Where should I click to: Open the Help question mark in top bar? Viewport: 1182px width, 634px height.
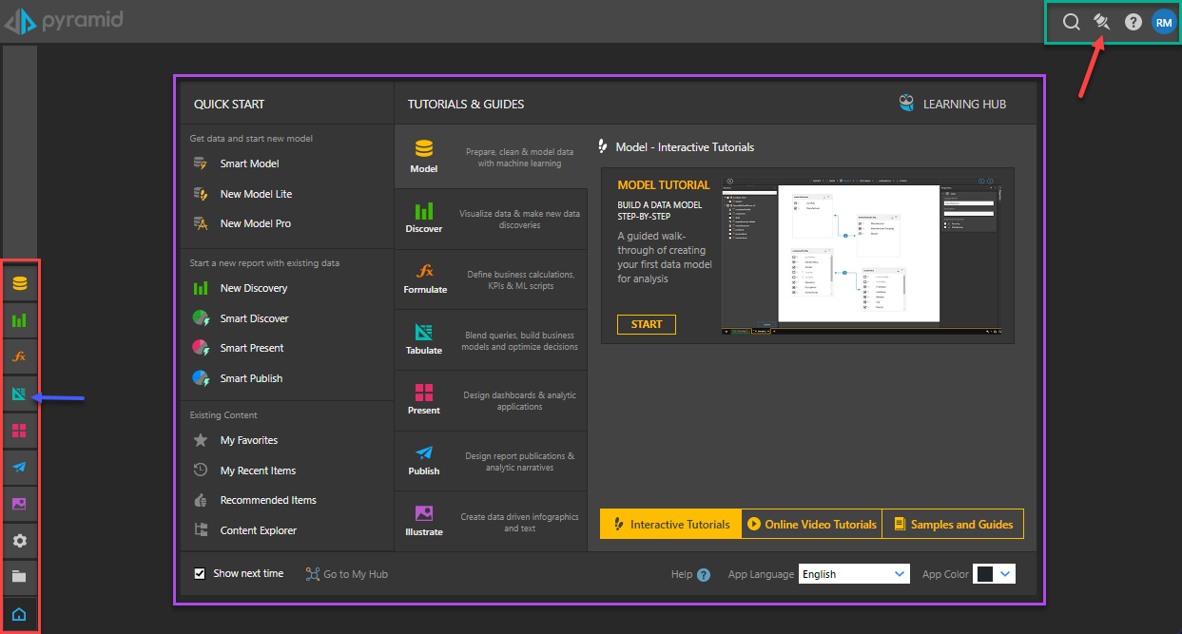point(1134,22)
